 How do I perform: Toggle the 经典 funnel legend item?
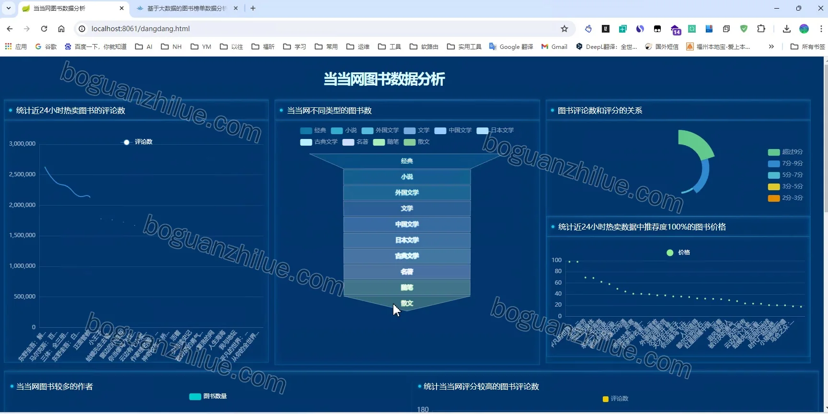(x=313, y=130)
